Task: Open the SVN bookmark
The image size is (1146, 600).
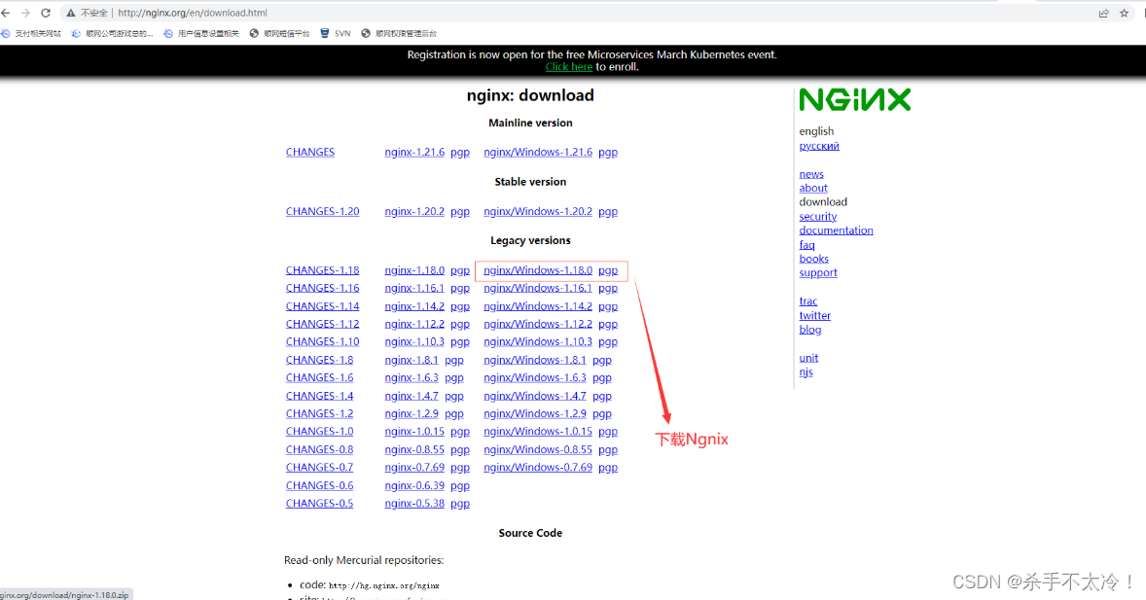Action: 336,34
